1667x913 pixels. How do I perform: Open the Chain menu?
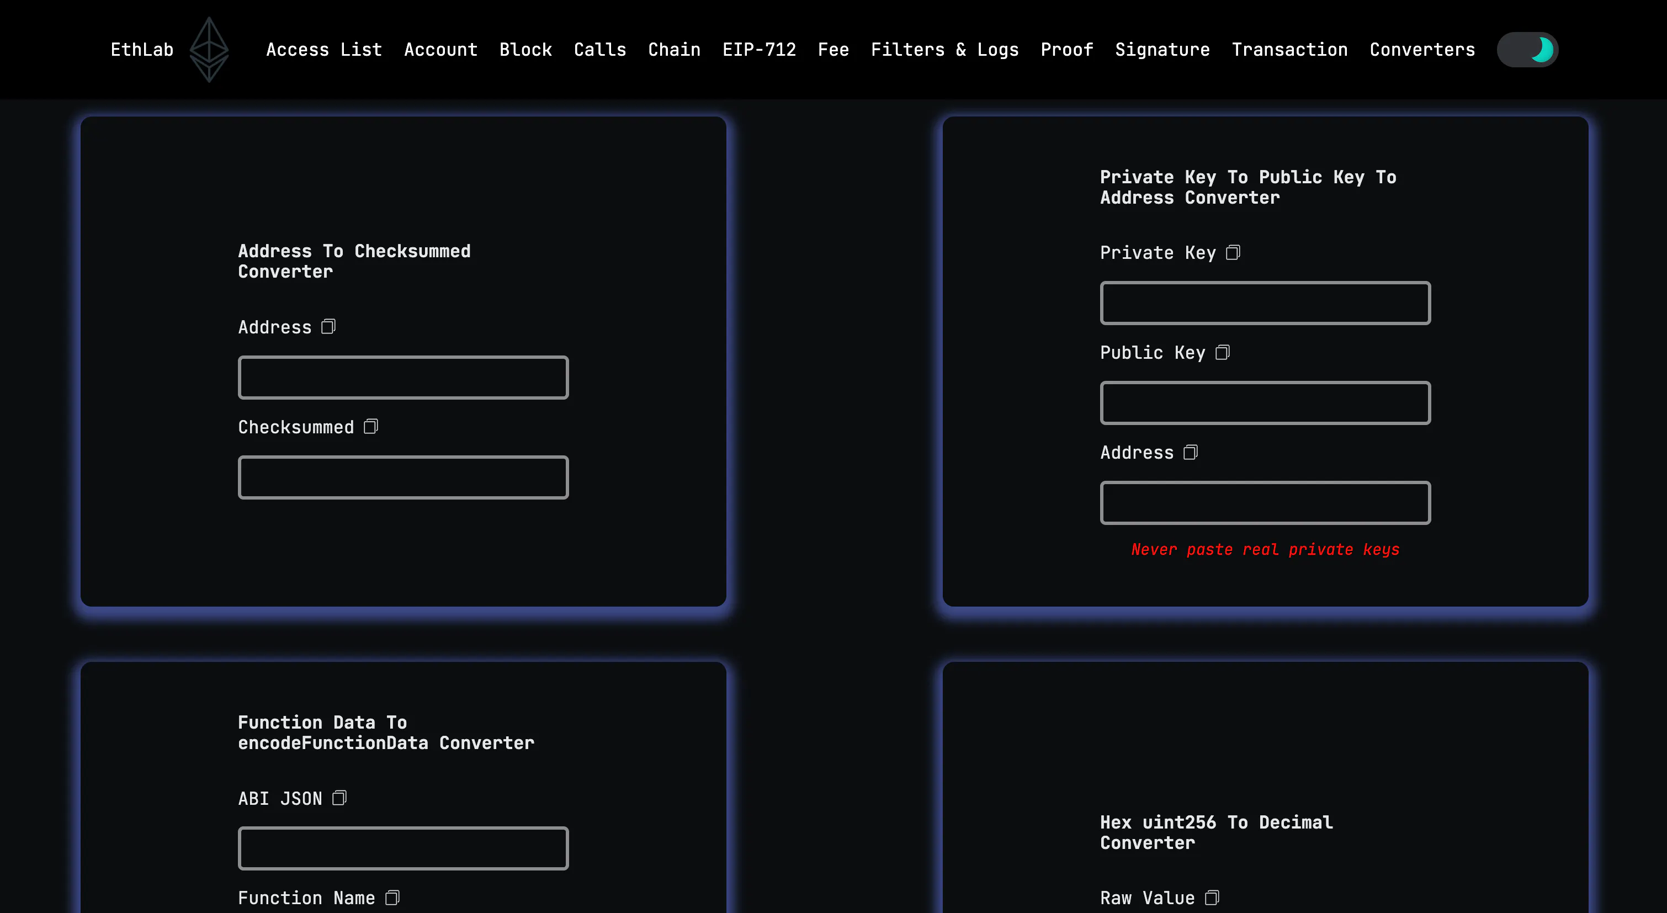[675, 50]
